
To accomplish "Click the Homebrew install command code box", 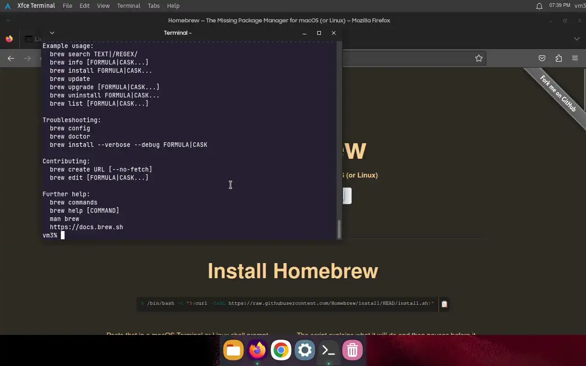I will (288, 303).
